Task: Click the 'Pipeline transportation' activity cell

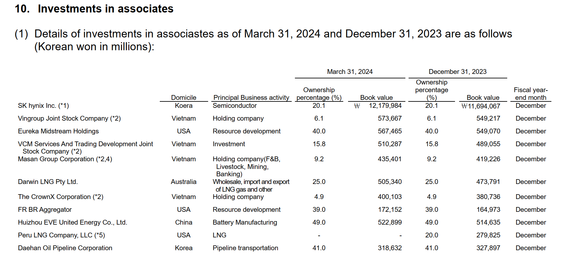Action: pos(246,248)
